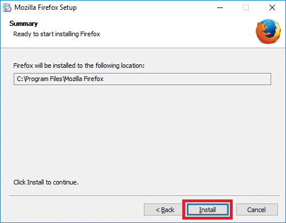Image resolution: width=286 pixels, height=223 pixels.
Task: Click the 'Click Install to continue.' text
Action: tap(46, 182)
